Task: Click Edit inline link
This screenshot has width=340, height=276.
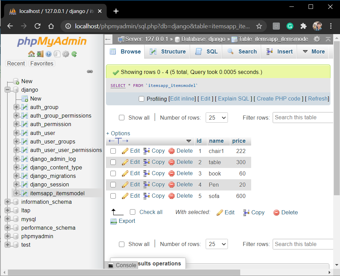Action: coord(182,98)
